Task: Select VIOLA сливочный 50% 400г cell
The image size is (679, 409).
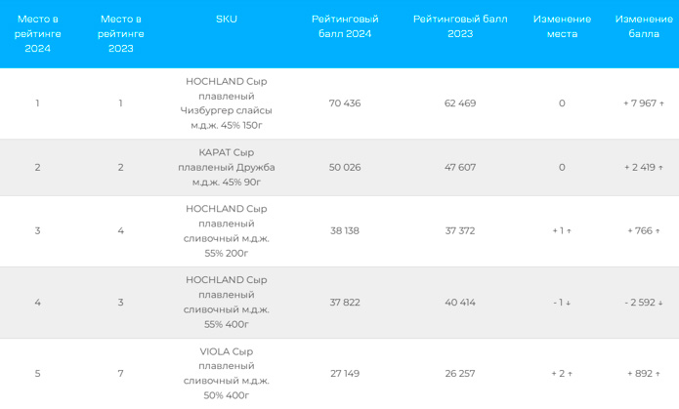Action: tap(227, 373)
